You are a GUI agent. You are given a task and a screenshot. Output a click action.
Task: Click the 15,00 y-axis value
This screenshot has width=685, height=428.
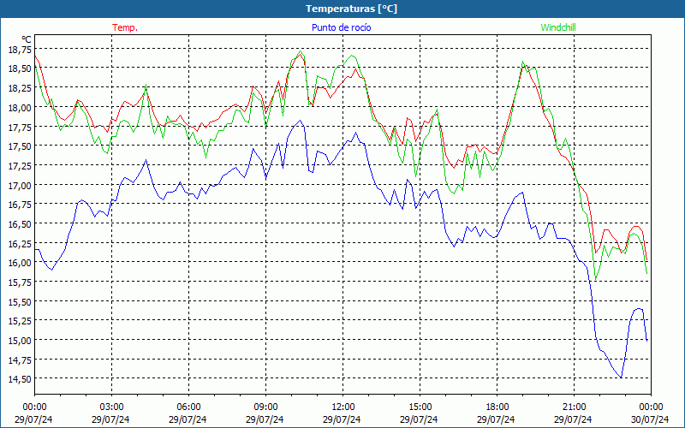(x=20, y=340)
